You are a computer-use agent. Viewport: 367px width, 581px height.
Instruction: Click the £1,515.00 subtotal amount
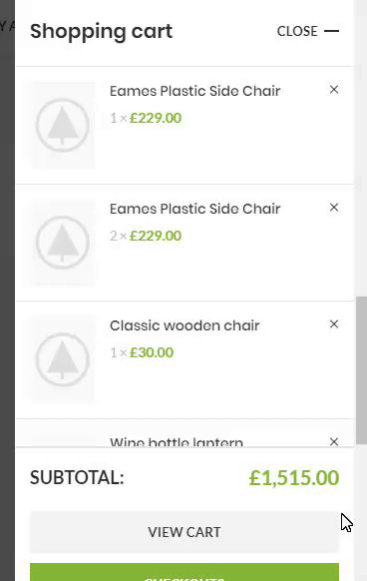point(294,477)
